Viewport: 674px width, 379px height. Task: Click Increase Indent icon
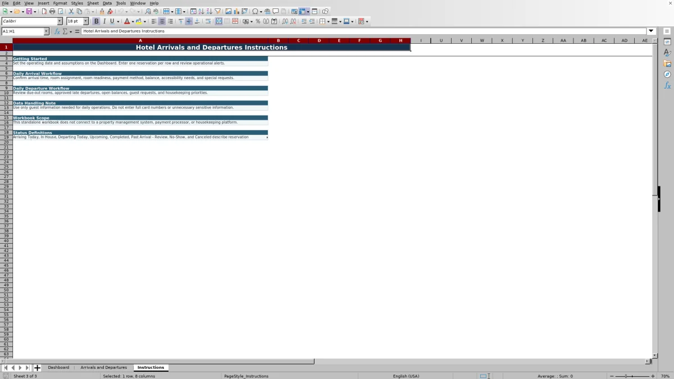point(304,21)
